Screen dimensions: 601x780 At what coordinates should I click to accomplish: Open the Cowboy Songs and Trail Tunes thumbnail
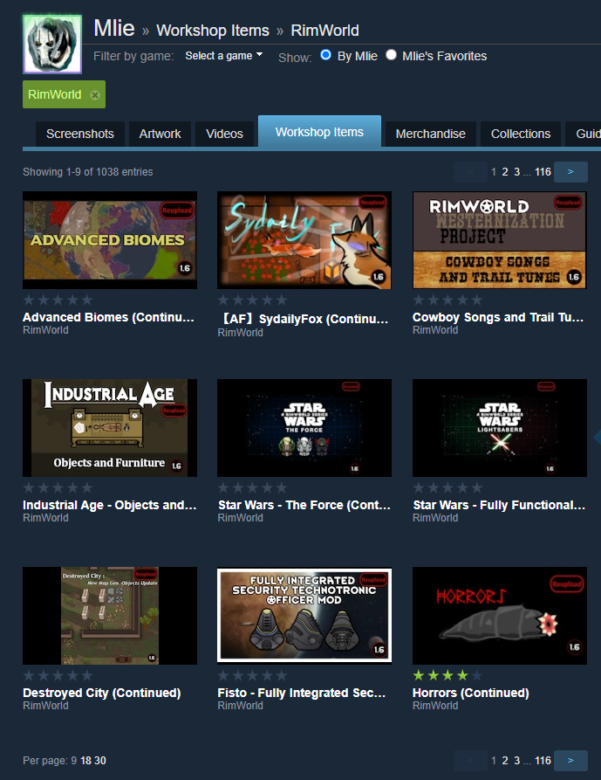point(500,240)
